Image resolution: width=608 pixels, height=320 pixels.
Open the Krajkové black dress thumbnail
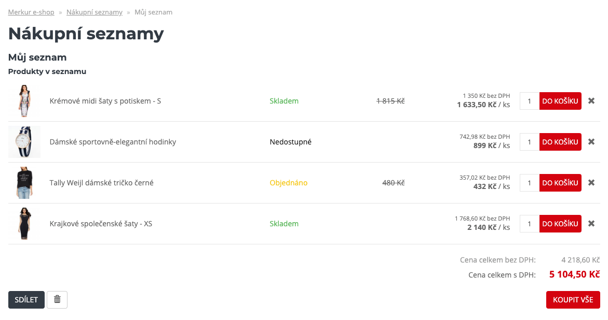coord(24,224)
